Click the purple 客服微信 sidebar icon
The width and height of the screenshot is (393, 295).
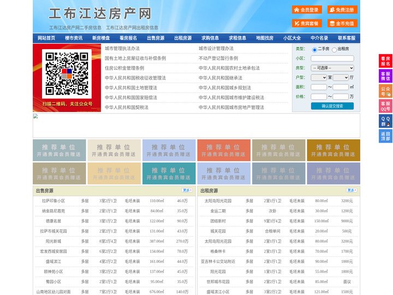pyautogui.click(x=385, y=76)
